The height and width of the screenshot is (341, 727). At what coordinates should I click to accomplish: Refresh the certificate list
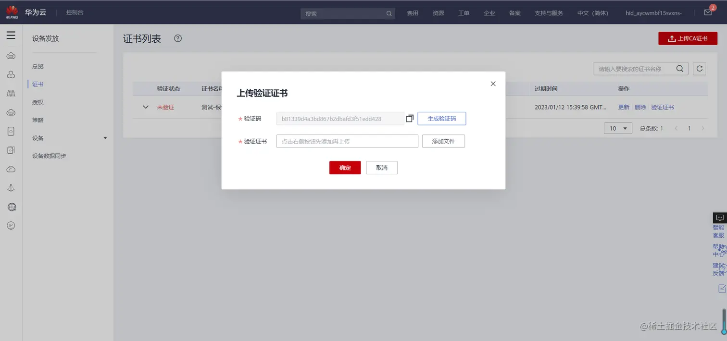pyautogui.click(x=700, y=68)
